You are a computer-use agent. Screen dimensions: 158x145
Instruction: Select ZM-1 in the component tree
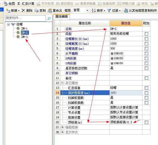click(24, 28)
